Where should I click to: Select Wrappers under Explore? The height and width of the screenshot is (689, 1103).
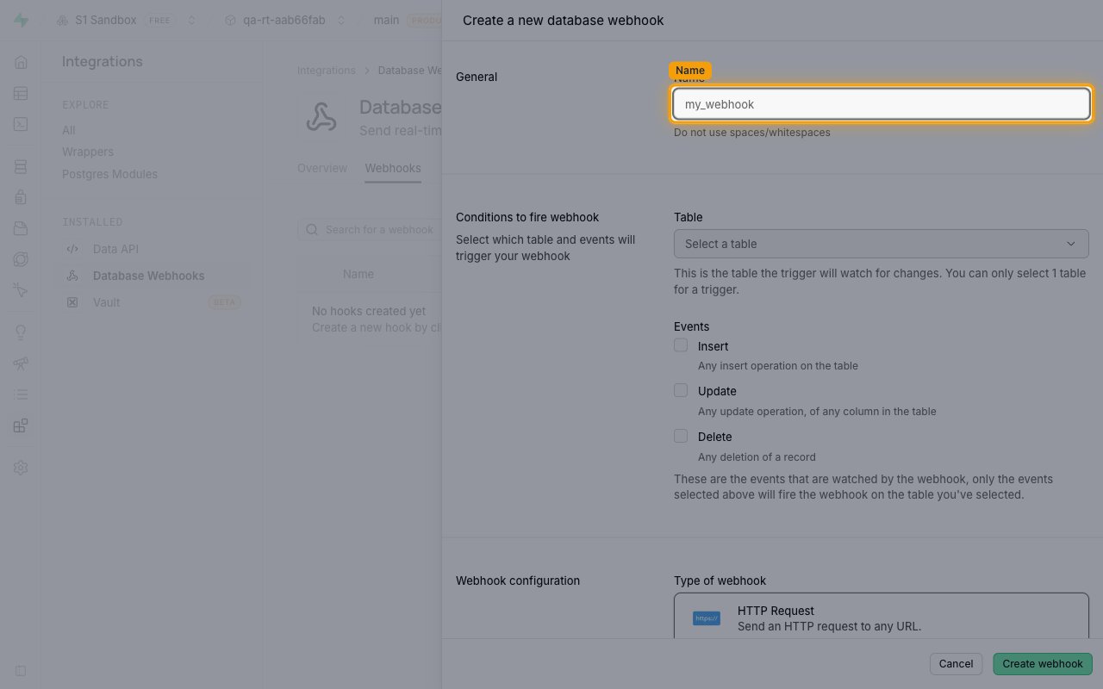(88, 152)
